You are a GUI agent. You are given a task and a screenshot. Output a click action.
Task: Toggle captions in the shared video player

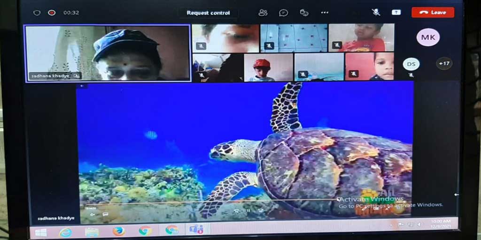pos(105,214)
